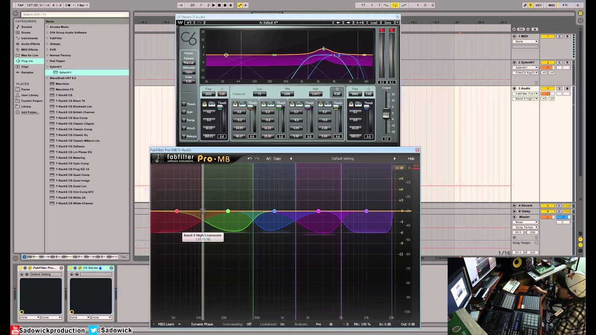Collapse the Sylenth1 plug-in folder
The image size is (596, 335).
point(47,67)
